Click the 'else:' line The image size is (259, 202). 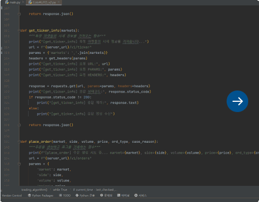[33, 108]
